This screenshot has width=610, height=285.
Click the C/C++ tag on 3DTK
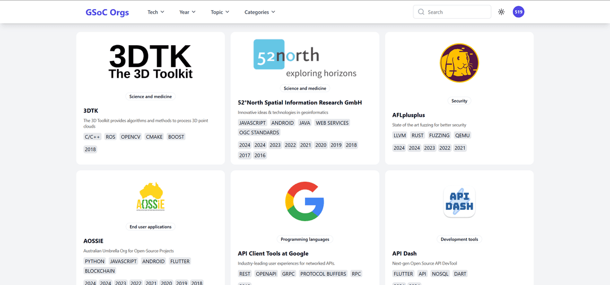[93, 137]
